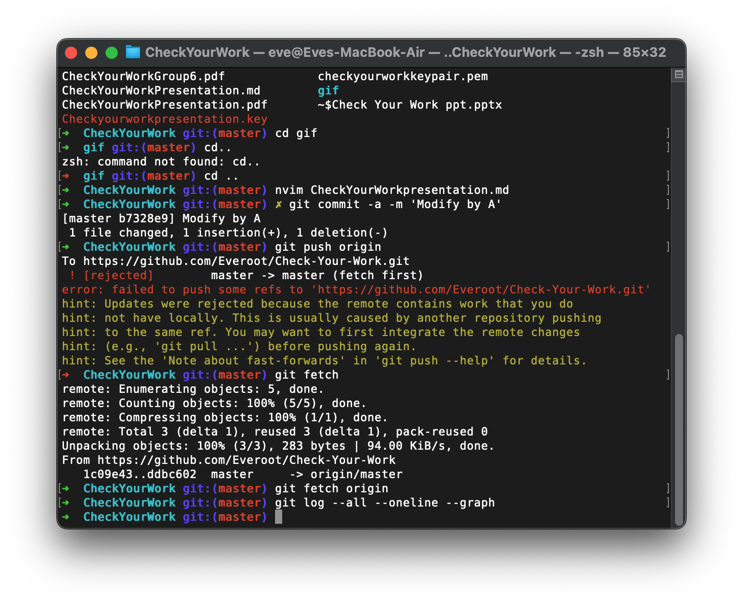Click the file '~$Check Your Work ppt.pptx'
The width and height of the screenshot is (743, 604).
coord(410,105)
